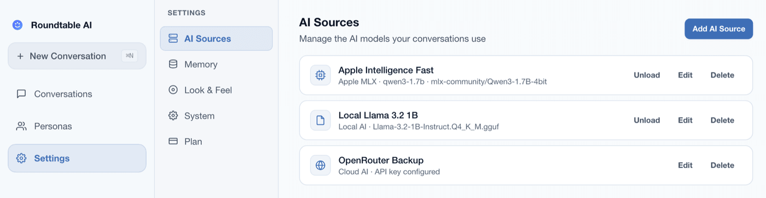This screenshot has height=198, width=766.
Task: Unload the Local Llama 3.2 1B model
Action: click(x=647, y=120)
